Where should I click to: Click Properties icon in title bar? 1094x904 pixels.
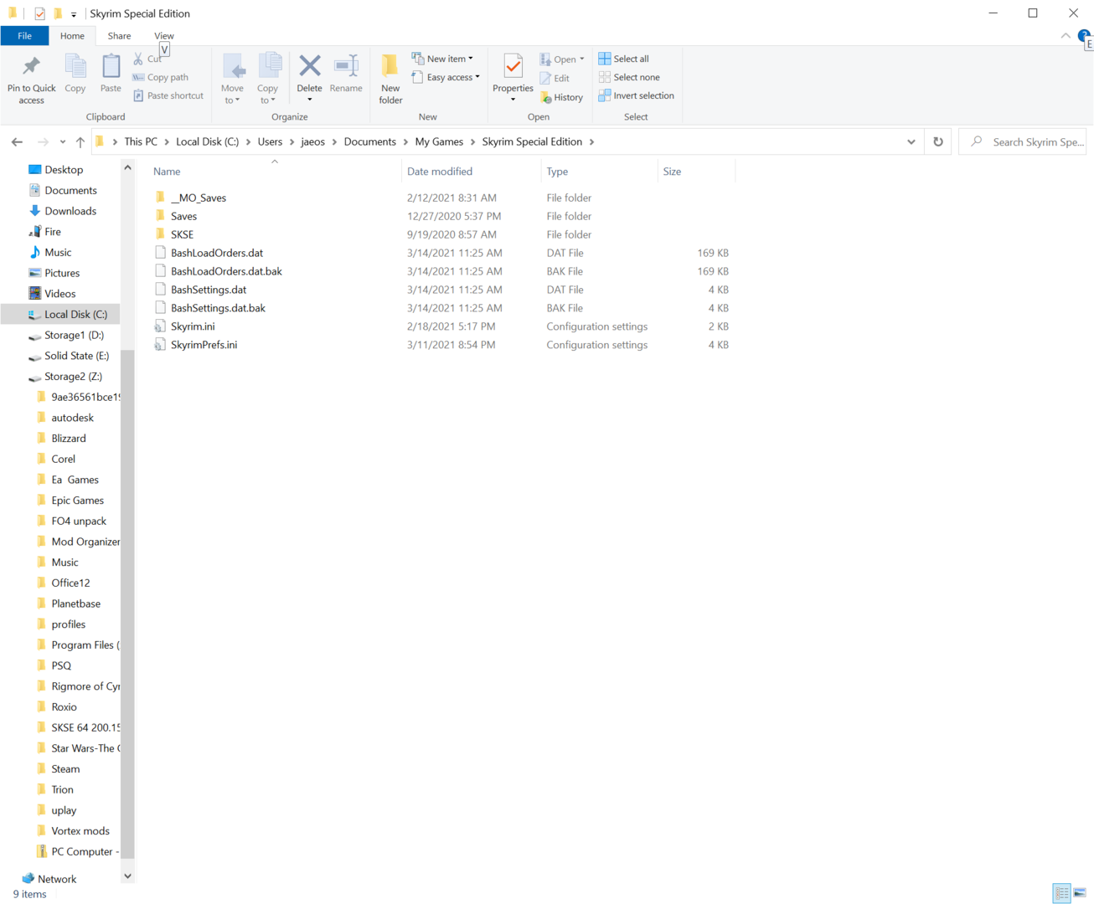[39, 13]
